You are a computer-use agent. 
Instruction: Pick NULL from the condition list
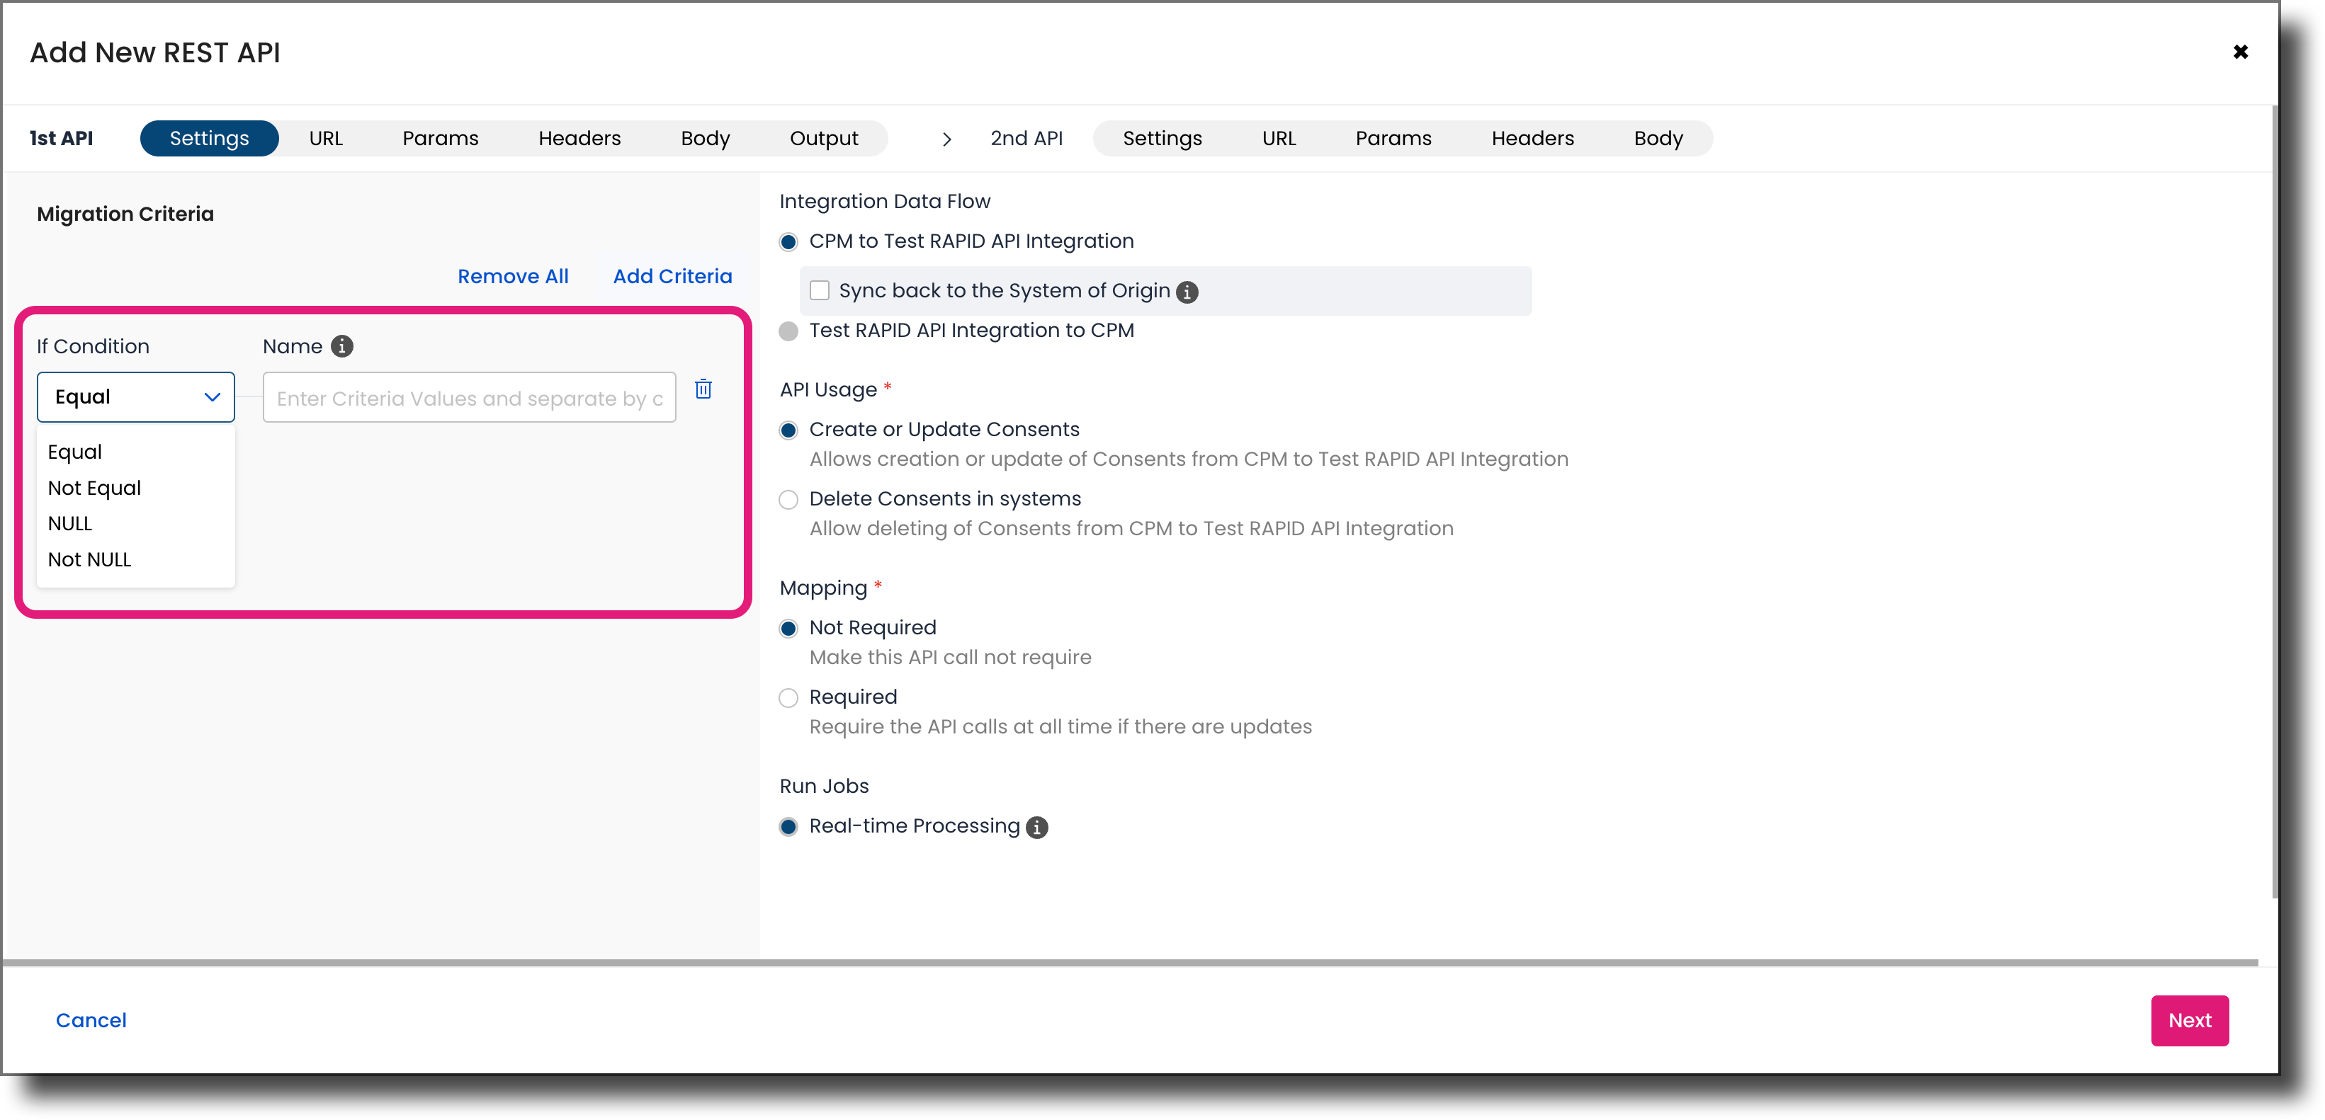tap(70, 524)
